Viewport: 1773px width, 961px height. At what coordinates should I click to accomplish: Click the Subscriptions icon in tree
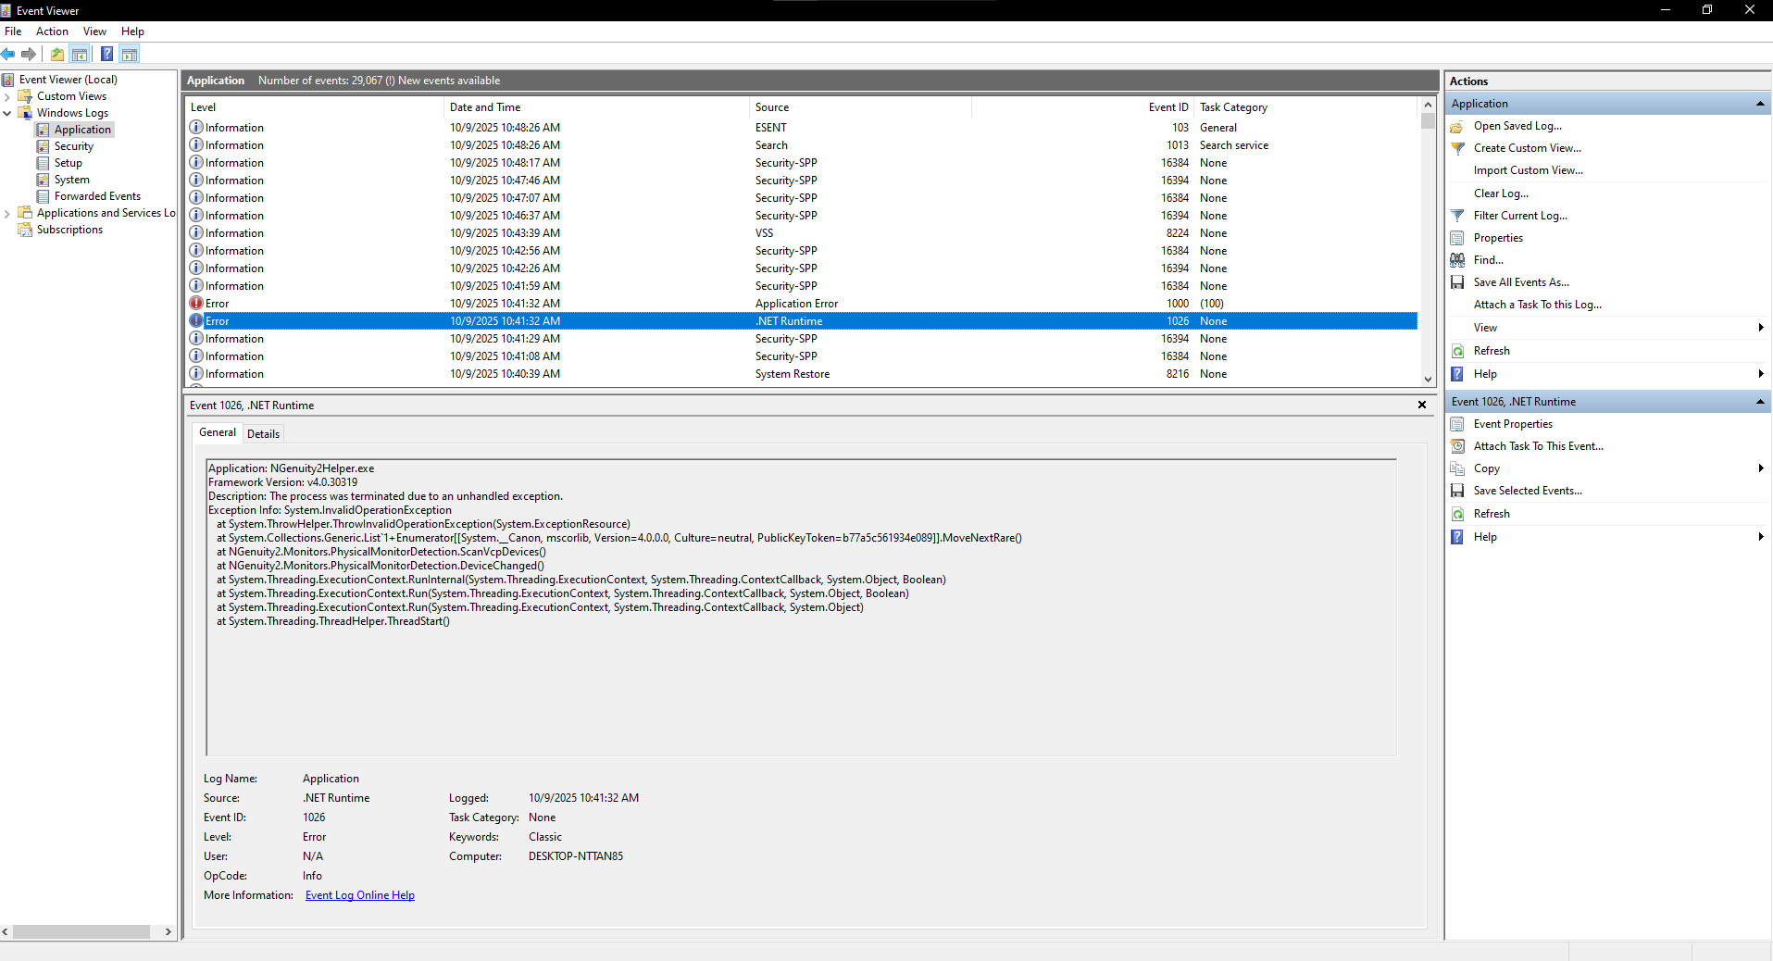tap(25, 230)
